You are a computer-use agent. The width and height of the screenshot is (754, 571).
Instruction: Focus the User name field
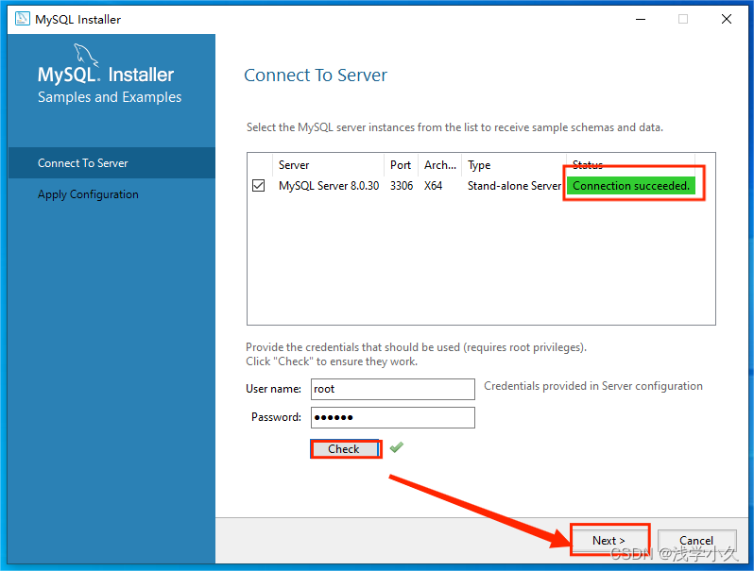[x=393, y=389]
